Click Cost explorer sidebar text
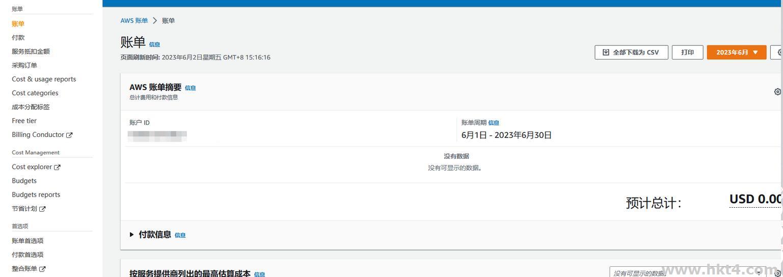This screenshot has height=277, width=783. [x=32, y=167]
